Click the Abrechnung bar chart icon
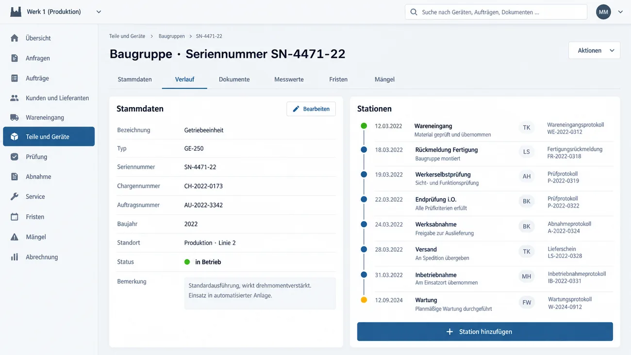This screenshot has height=355, width=631. [15, 257]
